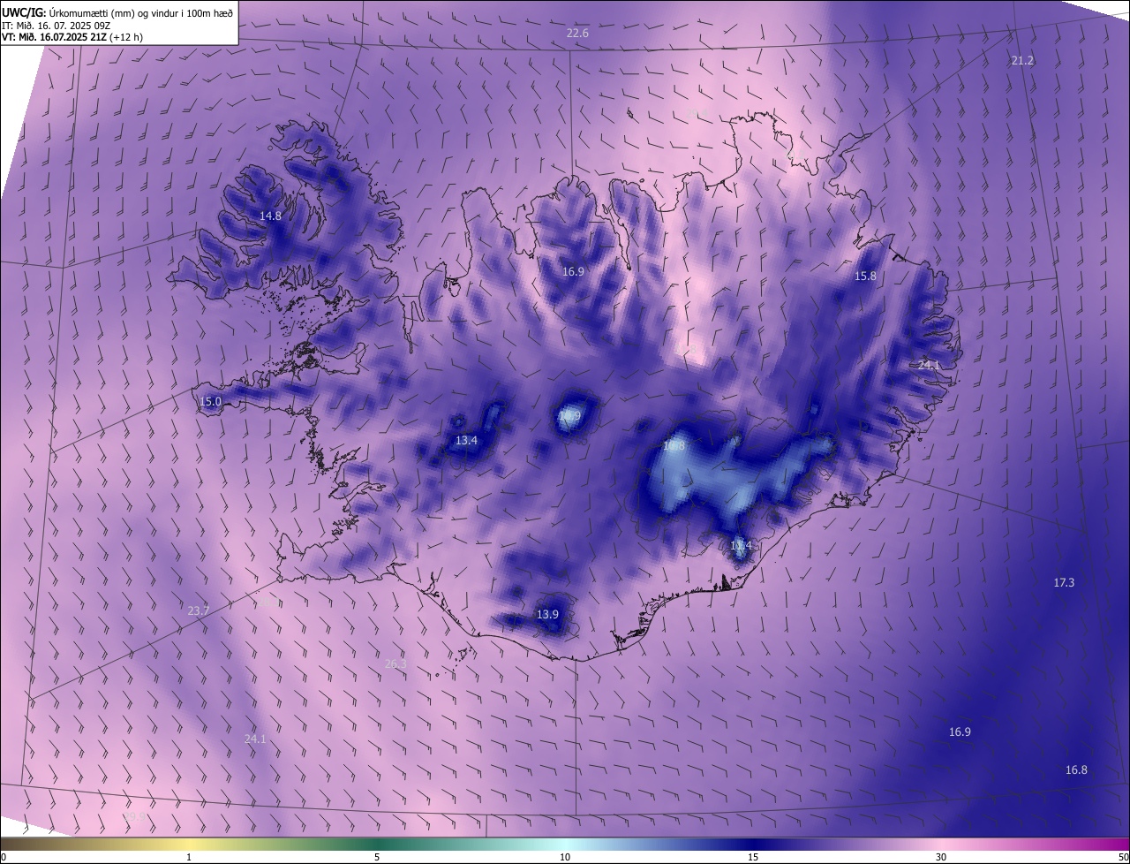Click the 26.3 value on the map
This screenshot has width=1130, height=864.
tap(395, 663)
